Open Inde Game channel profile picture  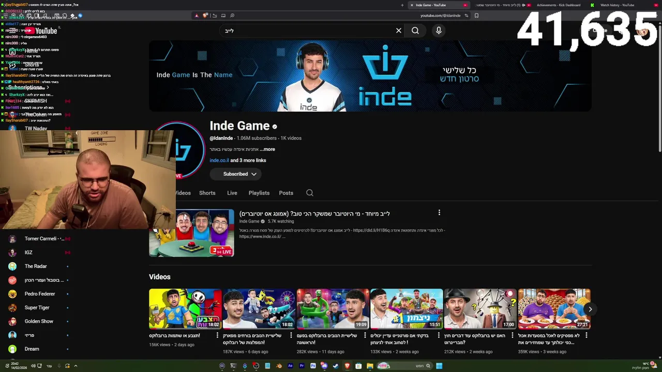(x=190, y=151)
